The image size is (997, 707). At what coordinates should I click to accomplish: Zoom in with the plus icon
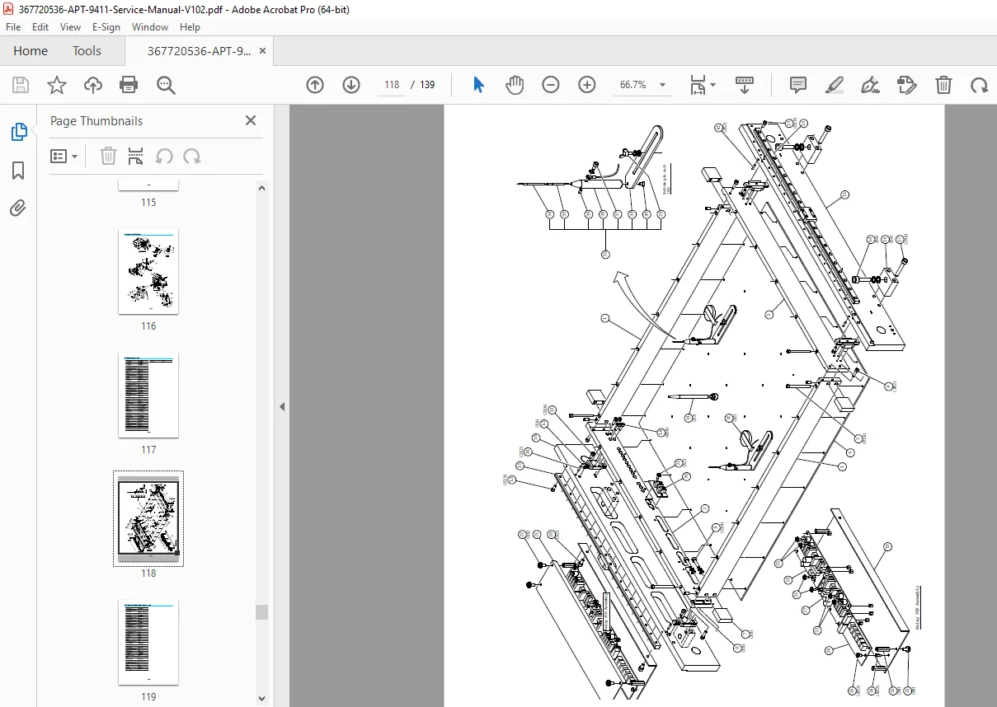click(x=587, y=85)
